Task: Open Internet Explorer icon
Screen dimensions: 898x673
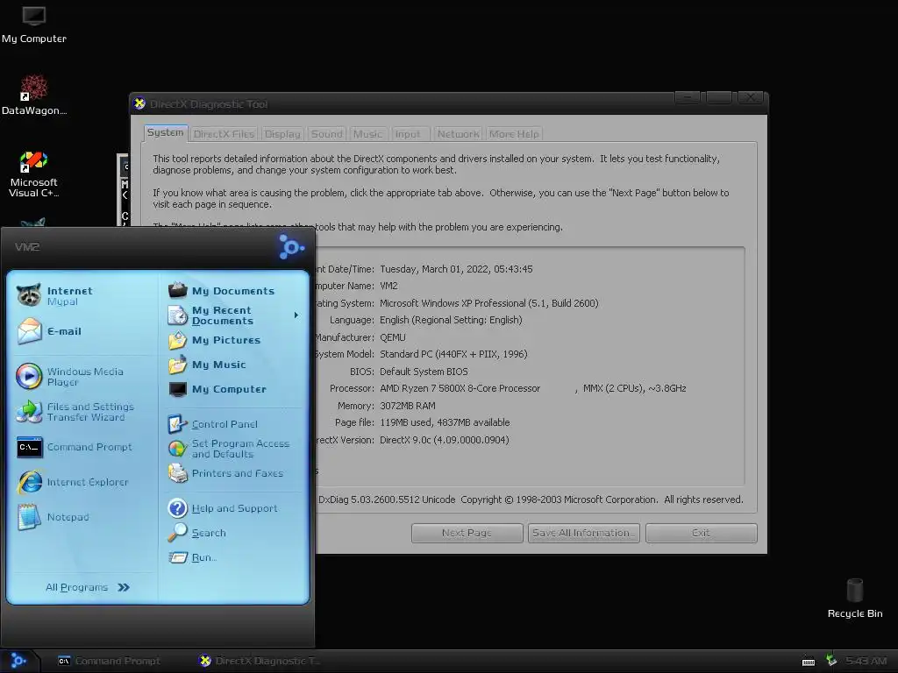Action: [29, 482]
